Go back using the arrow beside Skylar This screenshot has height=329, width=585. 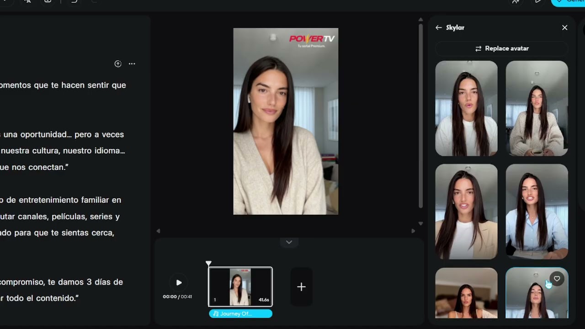[x=439, y=28]
